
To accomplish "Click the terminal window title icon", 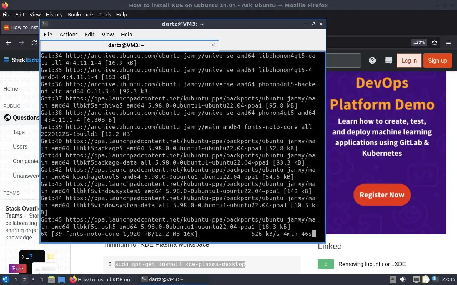I will (45, 24).
